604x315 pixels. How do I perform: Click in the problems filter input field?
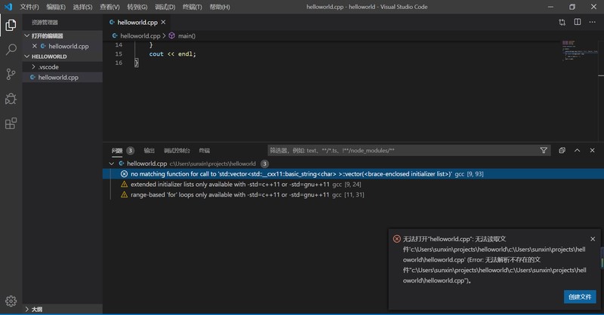402,151
